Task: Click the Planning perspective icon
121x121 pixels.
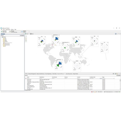Action: [10, 32]
